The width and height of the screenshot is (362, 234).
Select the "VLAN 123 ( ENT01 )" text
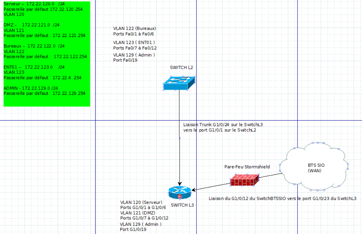click(134, 42)
